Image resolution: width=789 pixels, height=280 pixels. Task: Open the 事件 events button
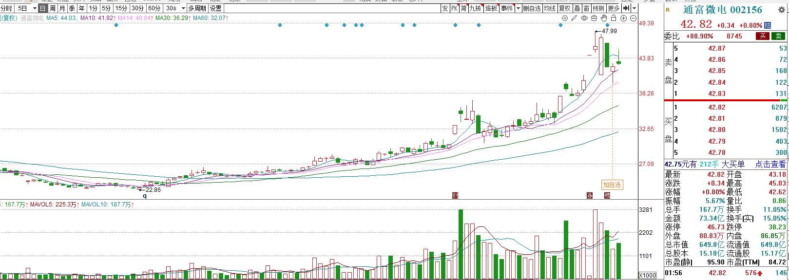coord(507,8)
